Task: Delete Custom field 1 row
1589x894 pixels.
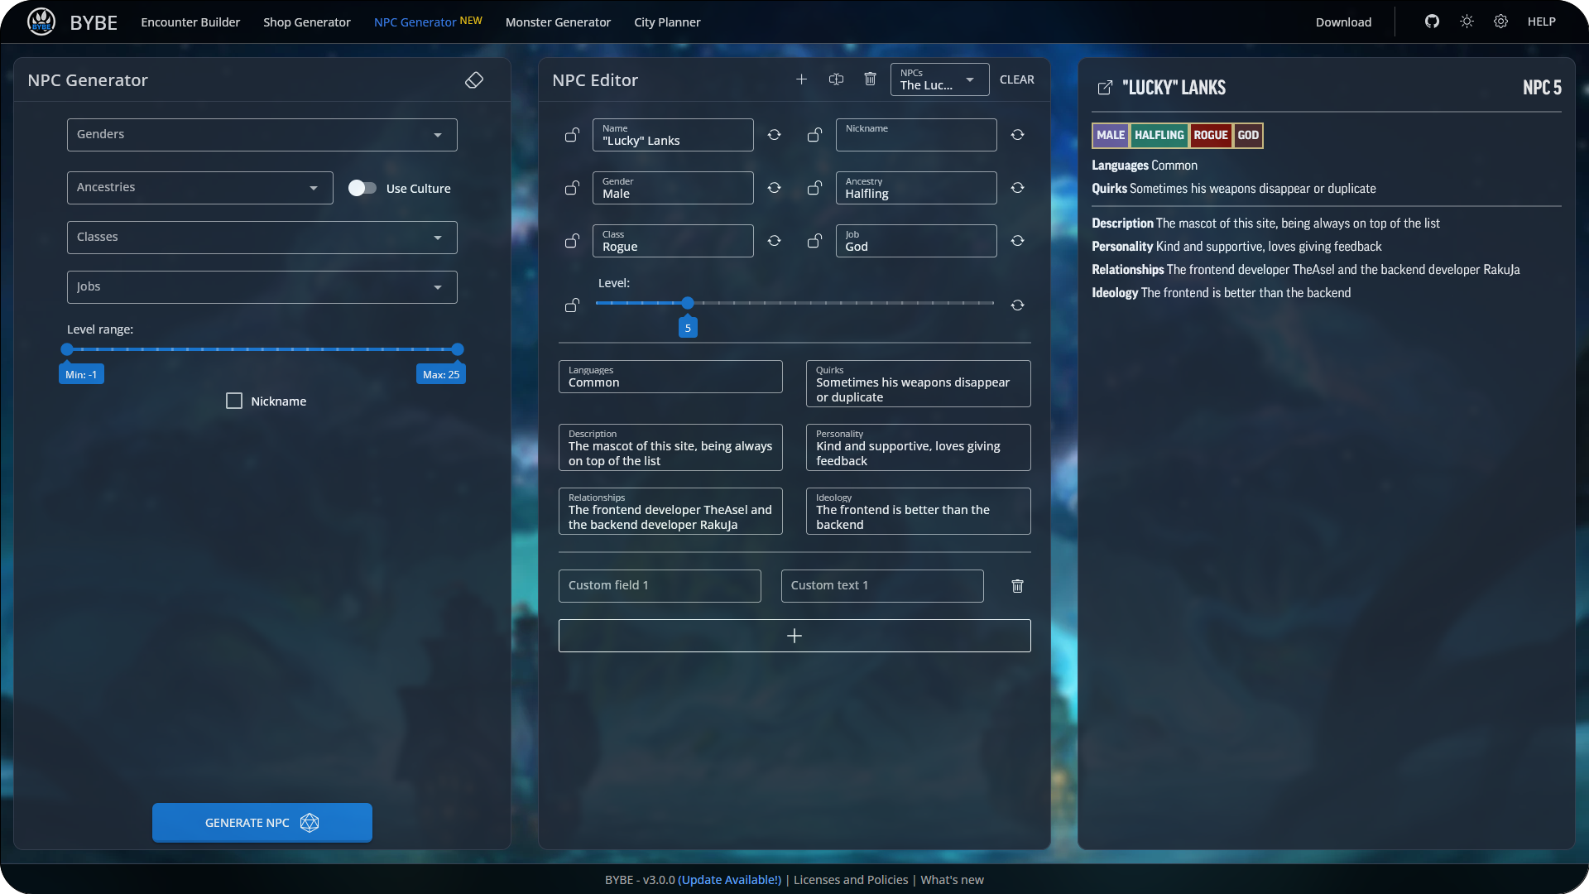Action: tap(1017, 586)
